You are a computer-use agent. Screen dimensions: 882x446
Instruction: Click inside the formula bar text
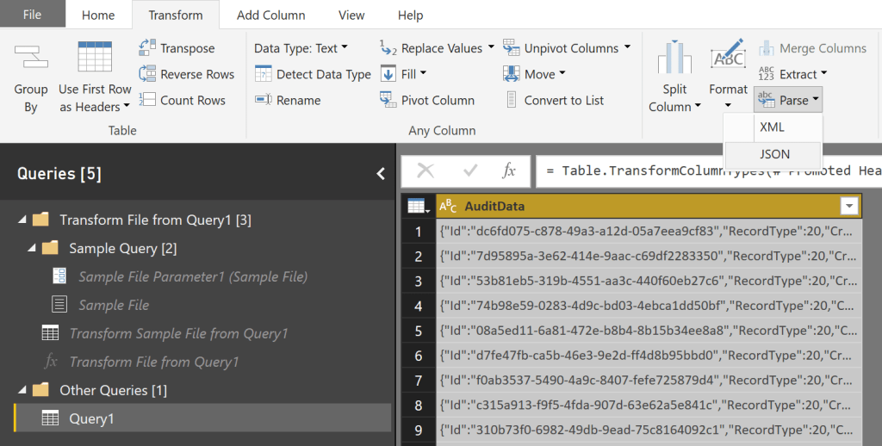(706, 170)
